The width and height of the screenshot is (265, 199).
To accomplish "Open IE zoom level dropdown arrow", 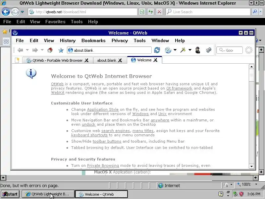I will (x=256, y=184).
